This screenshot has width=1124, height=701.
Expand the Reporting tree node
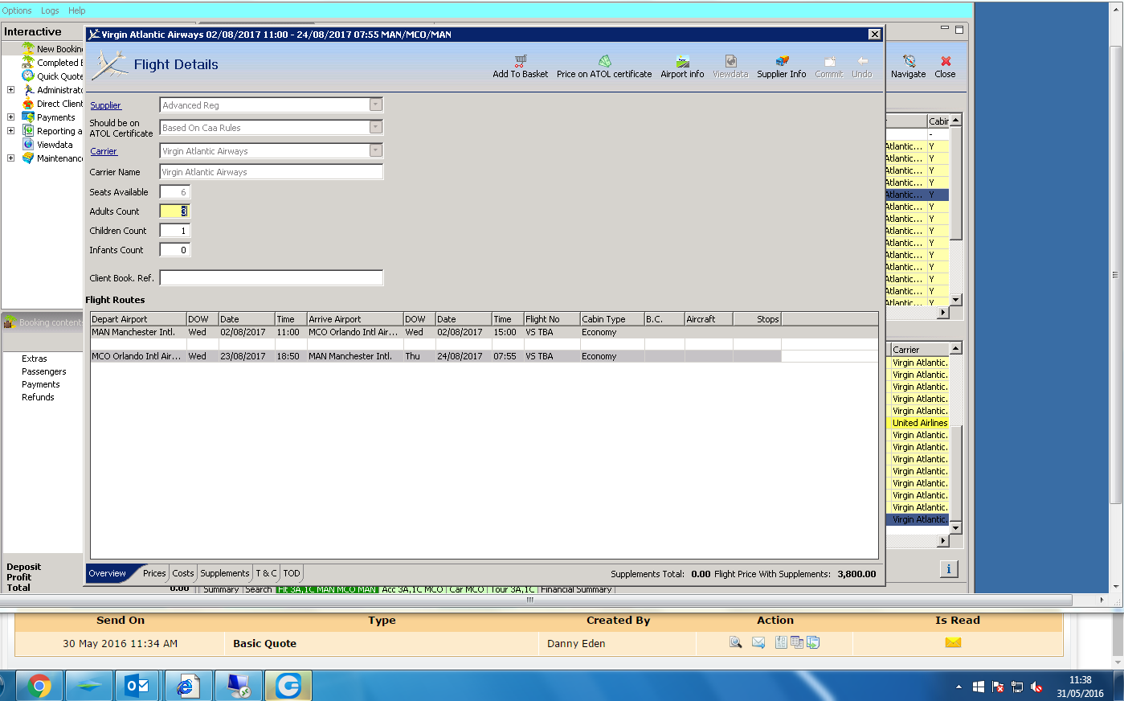coord(10,130)
